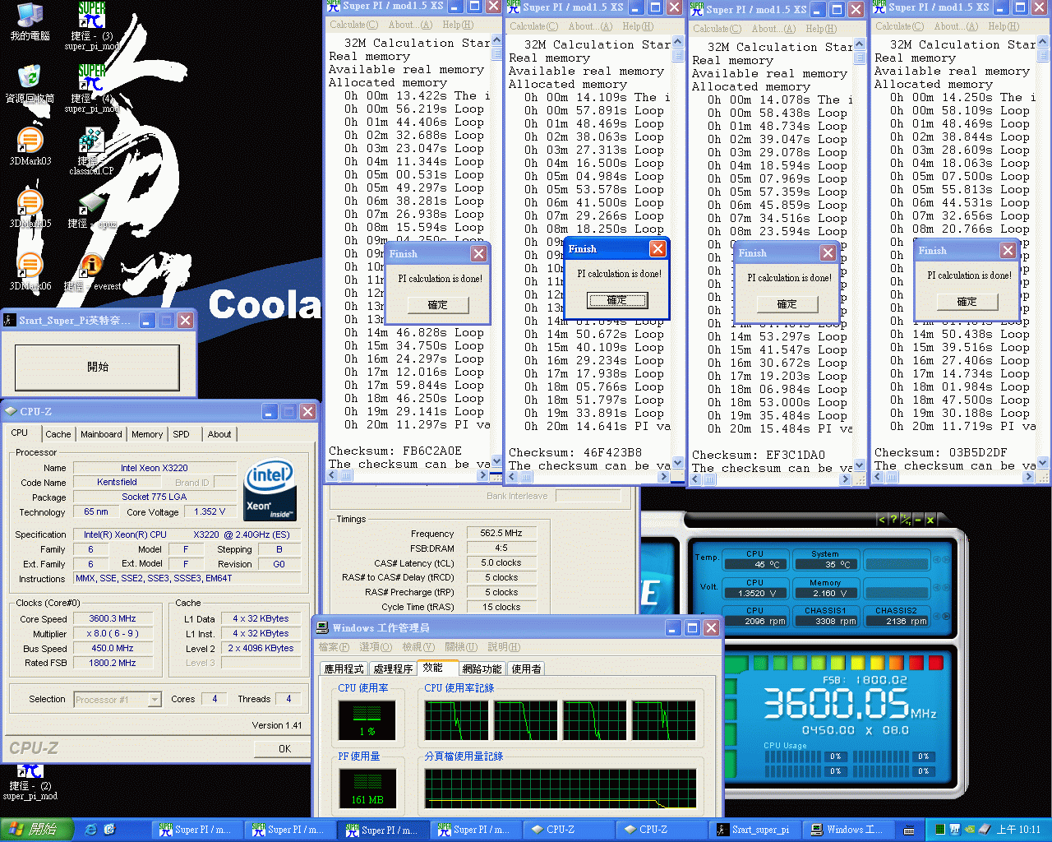Viewport: 1052px width, 842px height.
Task: Click 確定 in Finish dialog over checksum 03B5D2DF window
Action: tap(967, 302)
